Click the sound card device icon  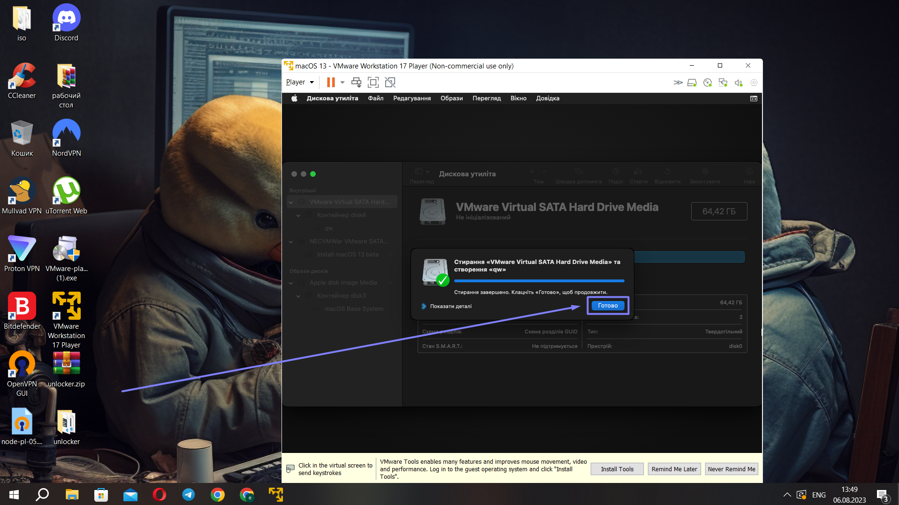coord(739,83)
